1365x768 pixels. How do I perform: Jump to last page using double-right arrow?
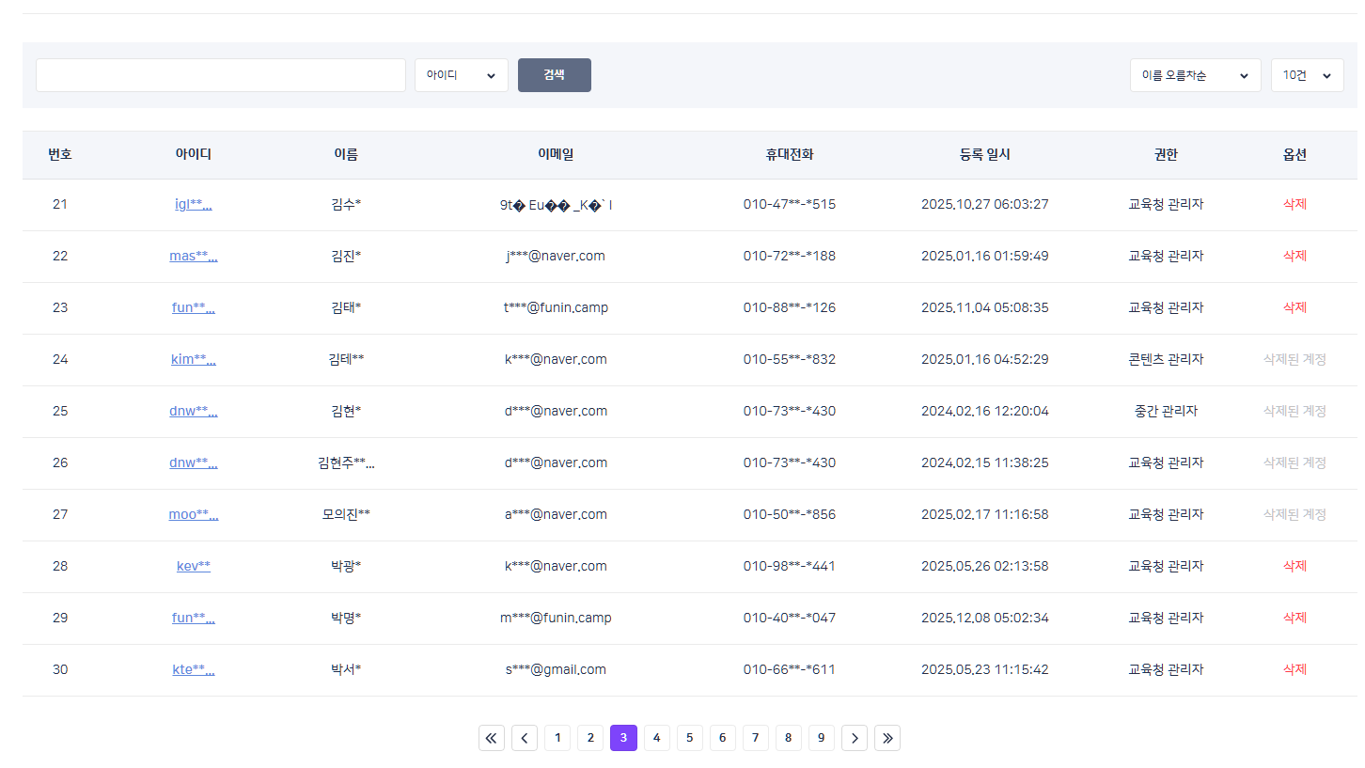pyautogui.click(x=886, y=738)
